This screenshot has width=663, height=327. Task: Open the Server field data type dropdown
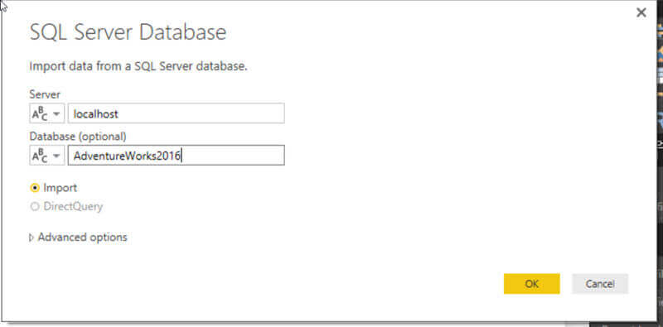tap(47, 113)
